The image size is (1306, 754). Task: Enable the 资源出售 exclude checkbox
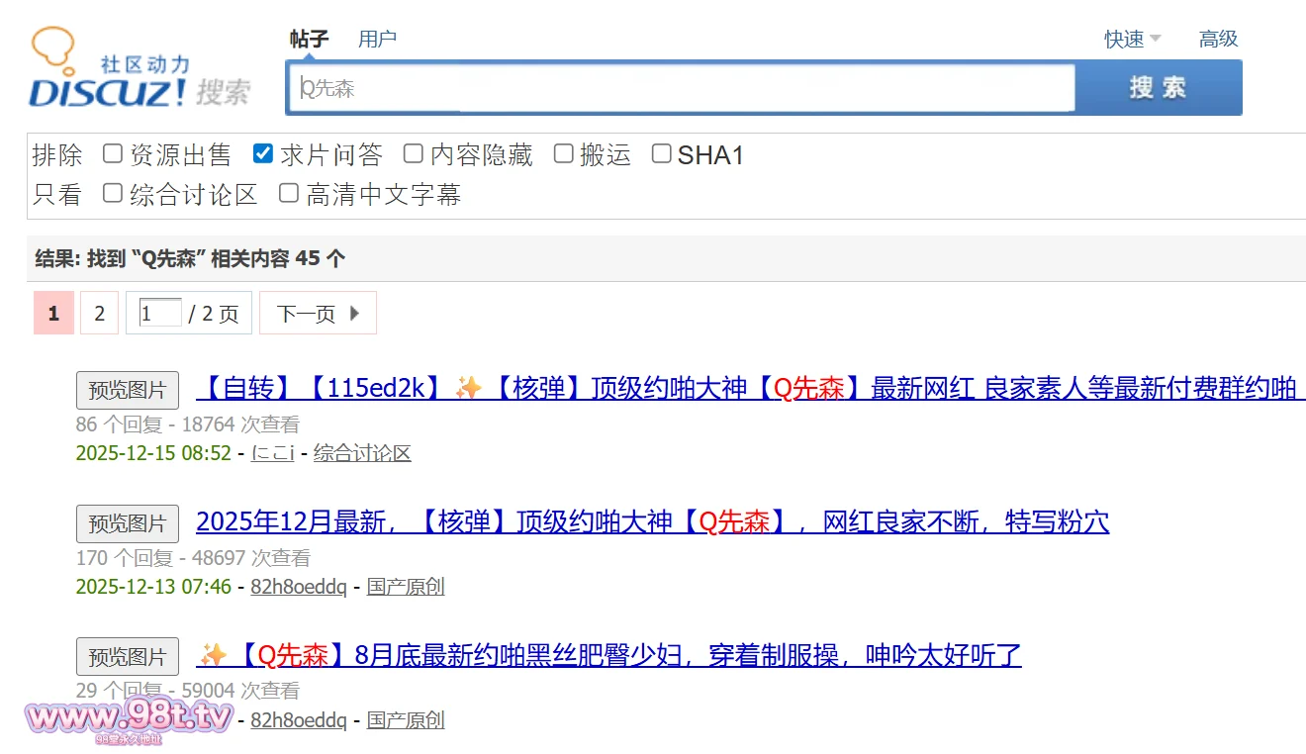[113, 153]
